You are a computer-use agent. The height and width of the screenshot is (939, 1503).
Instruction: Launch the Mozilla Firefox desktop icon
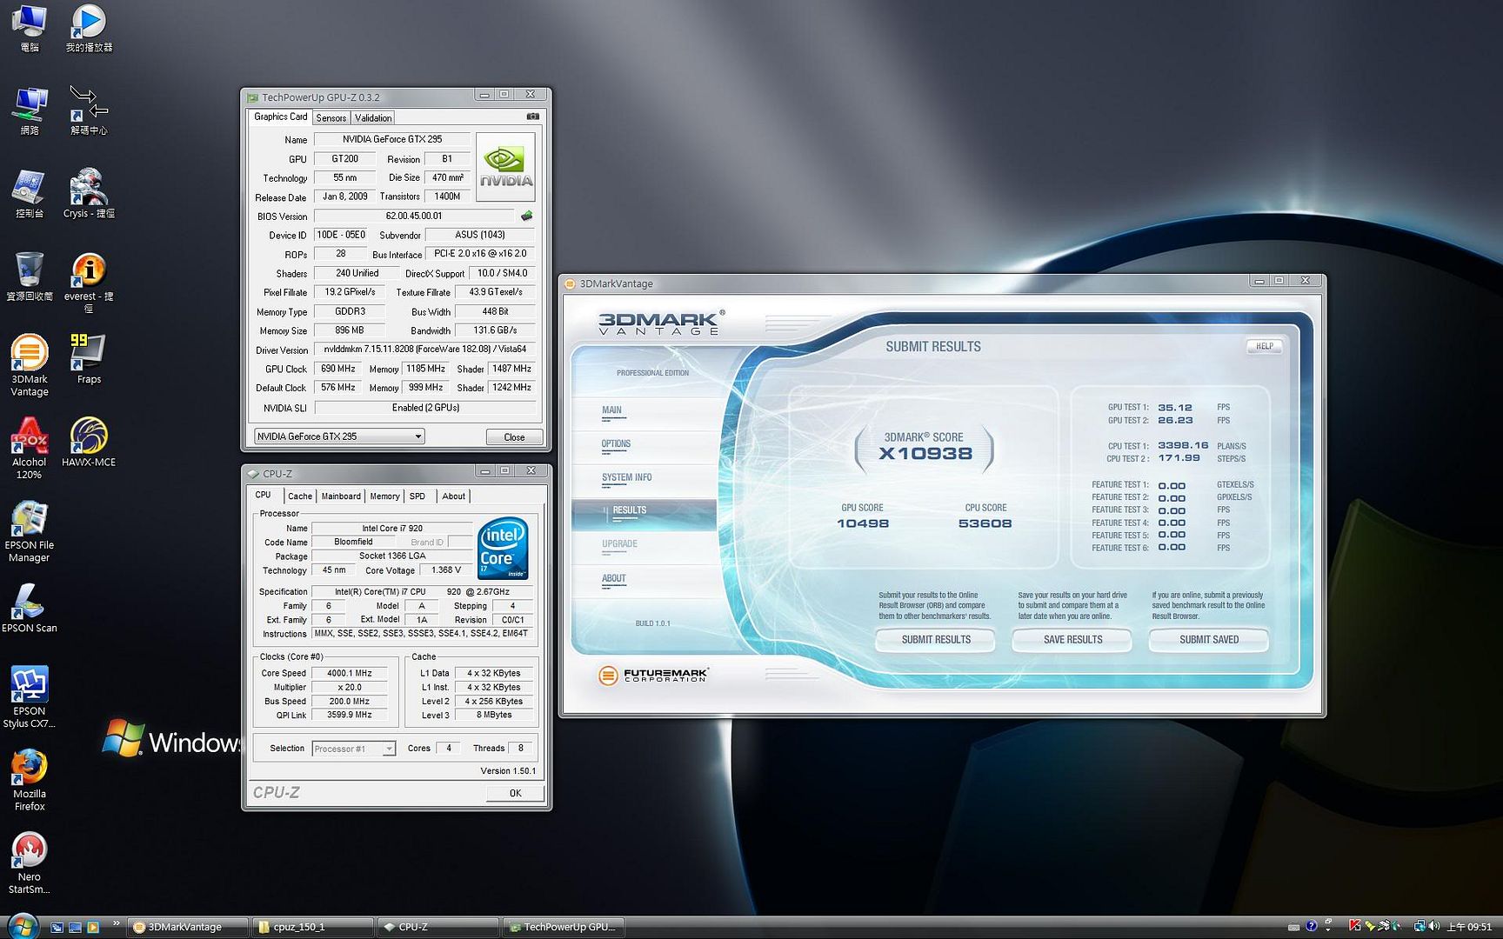(30, 780)
